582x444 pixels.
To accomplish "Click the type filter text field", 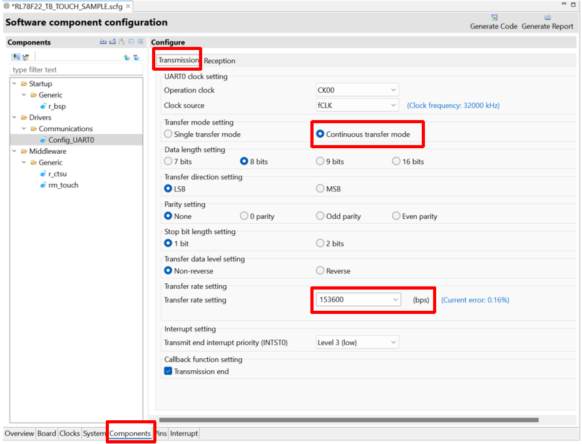I will [75, 69].
